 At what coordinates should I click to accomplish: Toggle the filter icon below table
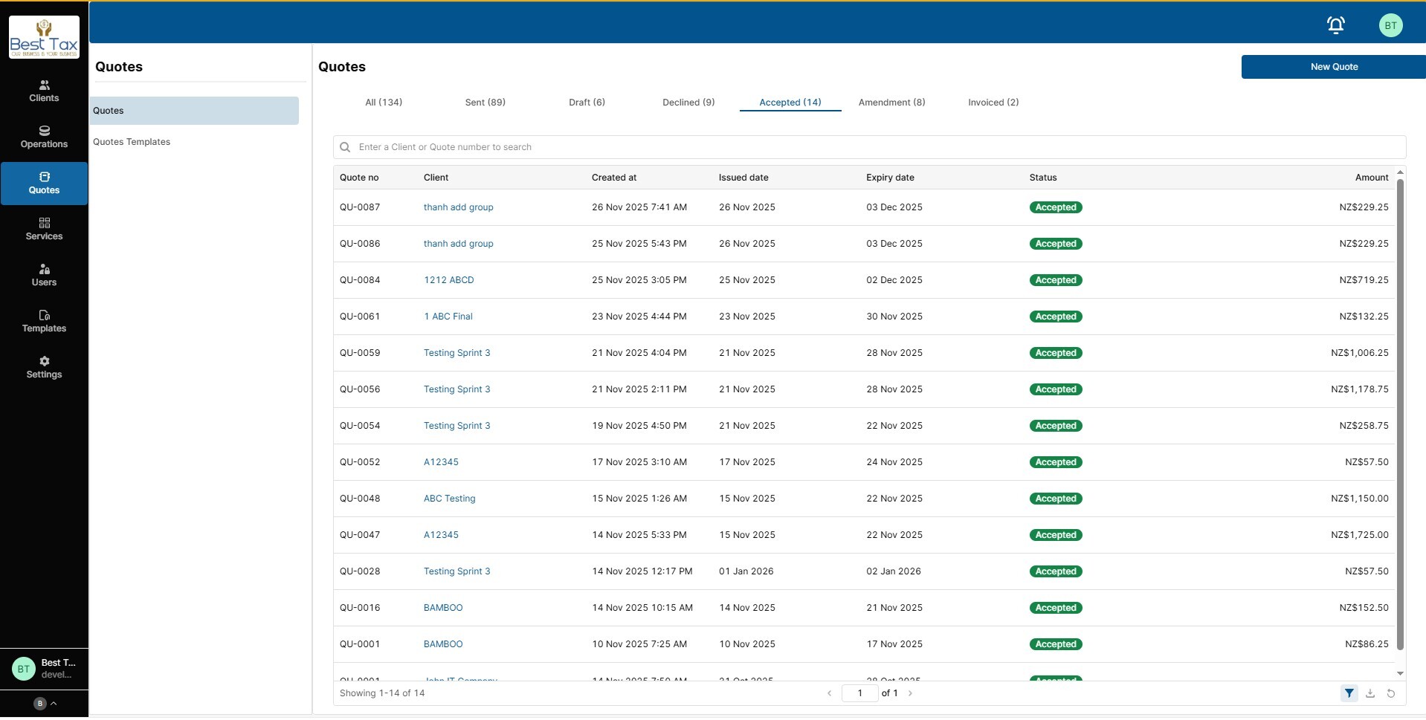click(x=1349, y=693)
